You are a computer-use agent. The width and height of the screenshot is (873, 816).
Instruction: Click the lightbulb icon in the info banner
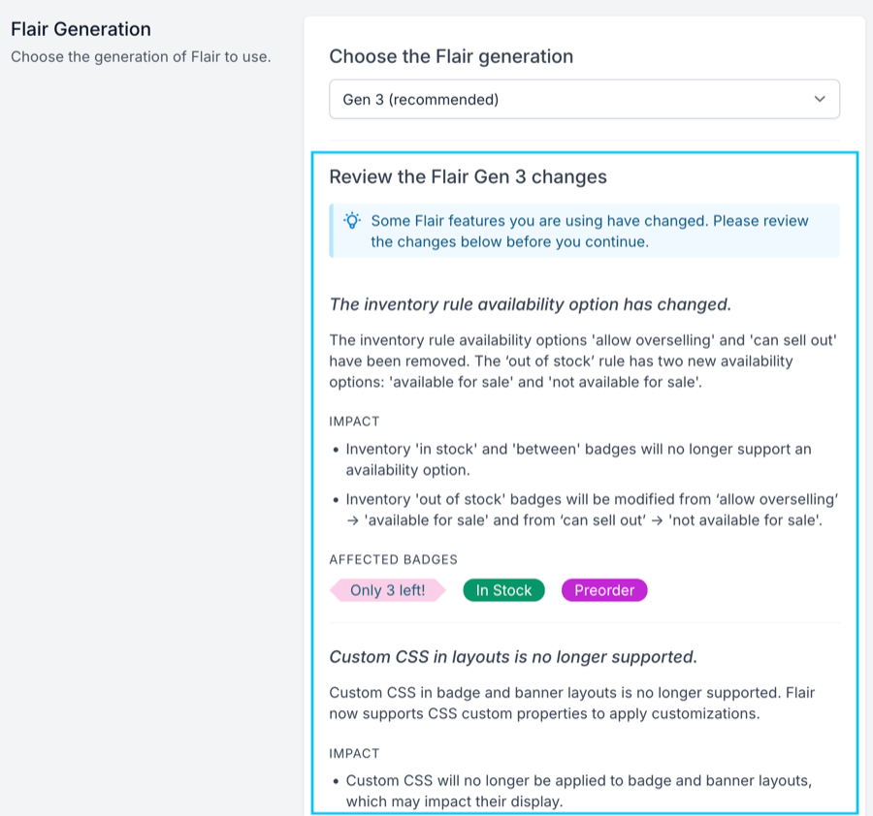[351, 221]
